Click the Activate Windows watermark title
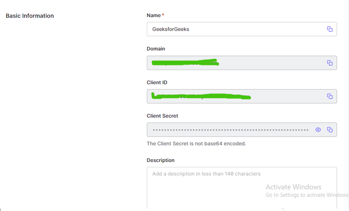Viewport: 349px width, 211px height. (x=293, y=187)
